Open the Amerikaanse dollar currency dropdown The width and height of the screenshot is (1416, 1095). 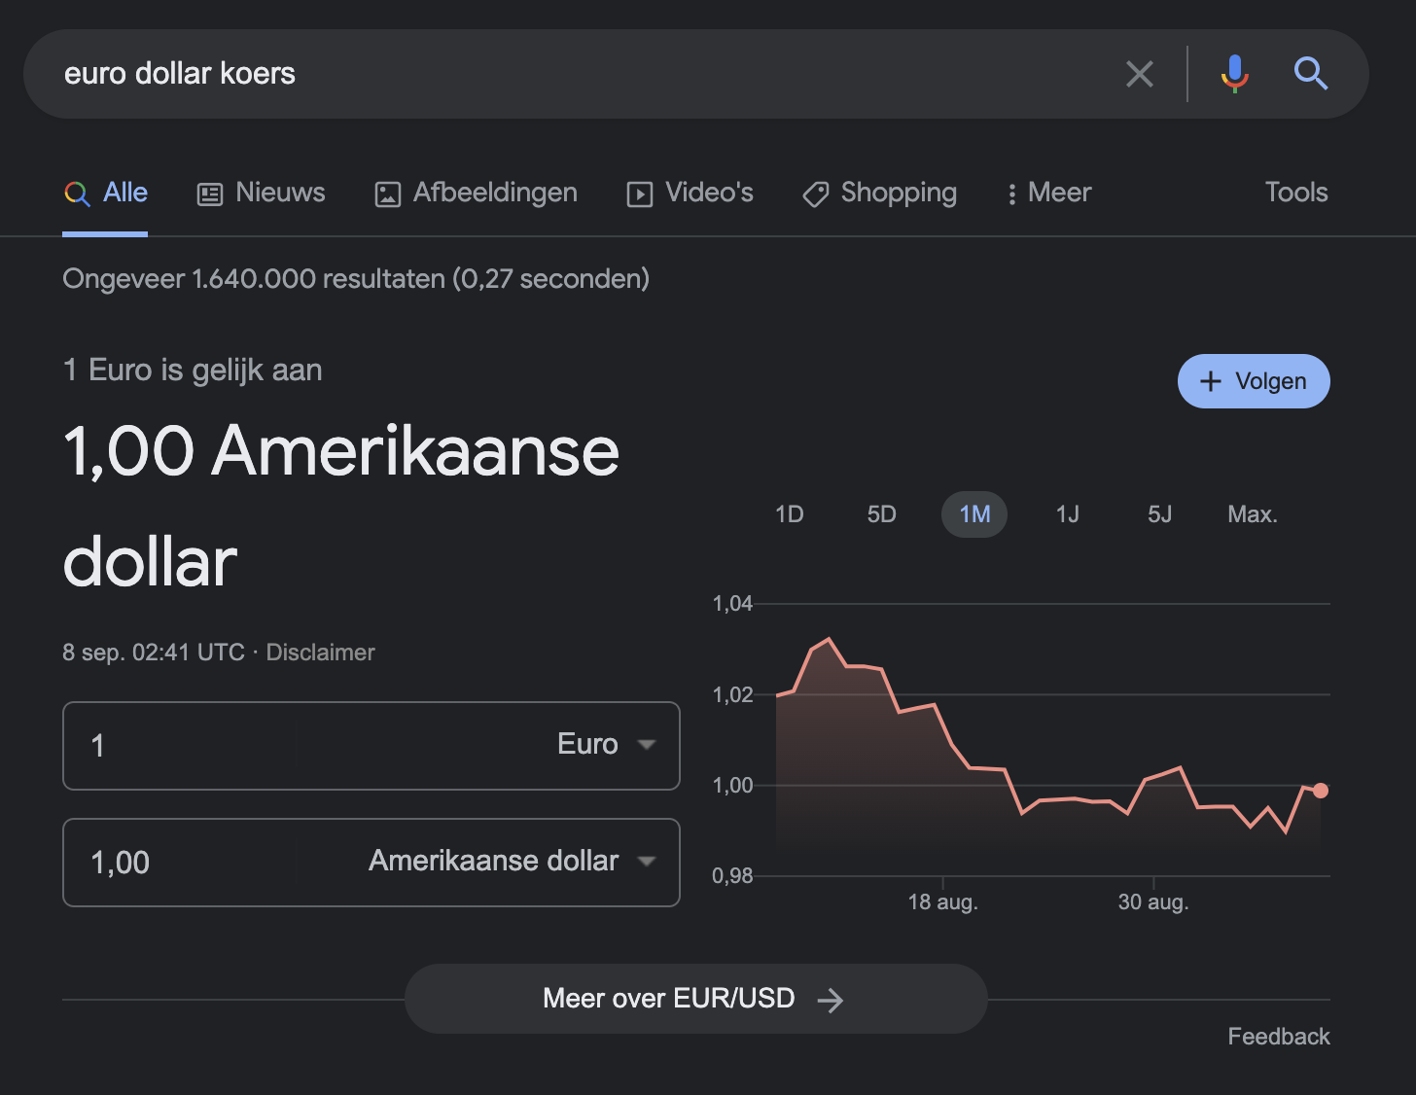tap(511, 862)
